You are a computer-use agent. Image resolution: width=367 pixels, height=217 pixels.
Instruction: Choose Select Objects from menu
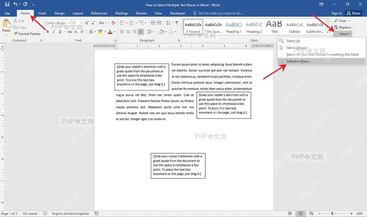pos(321,47)
